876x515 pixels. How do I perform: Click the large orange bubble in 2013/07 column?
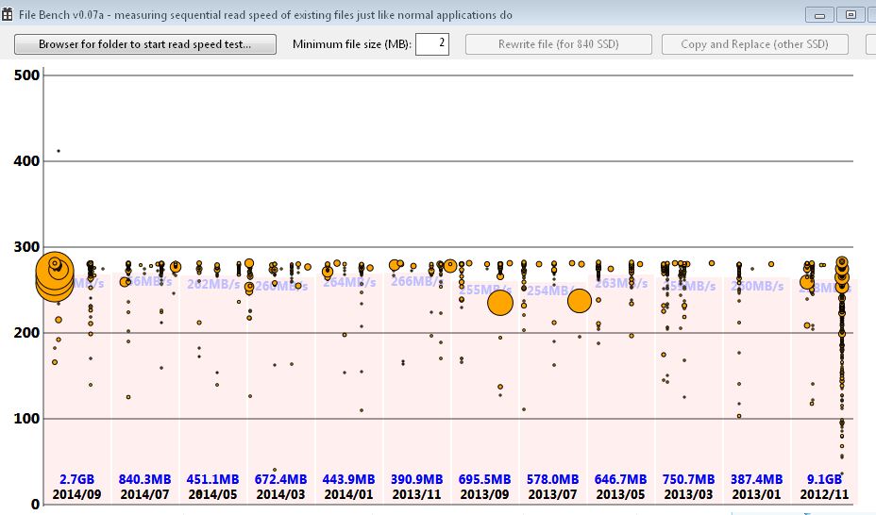[580, 301]
